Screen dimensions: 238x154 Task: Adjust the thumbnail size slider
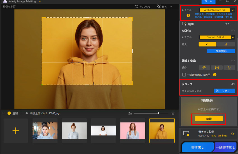click(151, 113)
